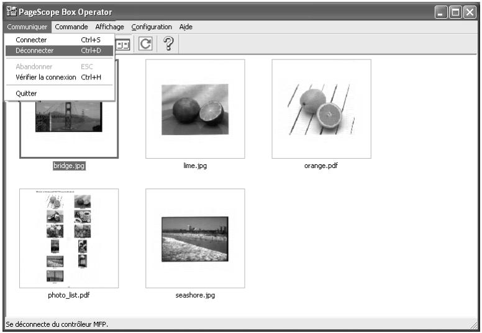Screen dimensions: 482x333
Task: Select the orange.pdf thumbnail
Action: pos(322,109)
